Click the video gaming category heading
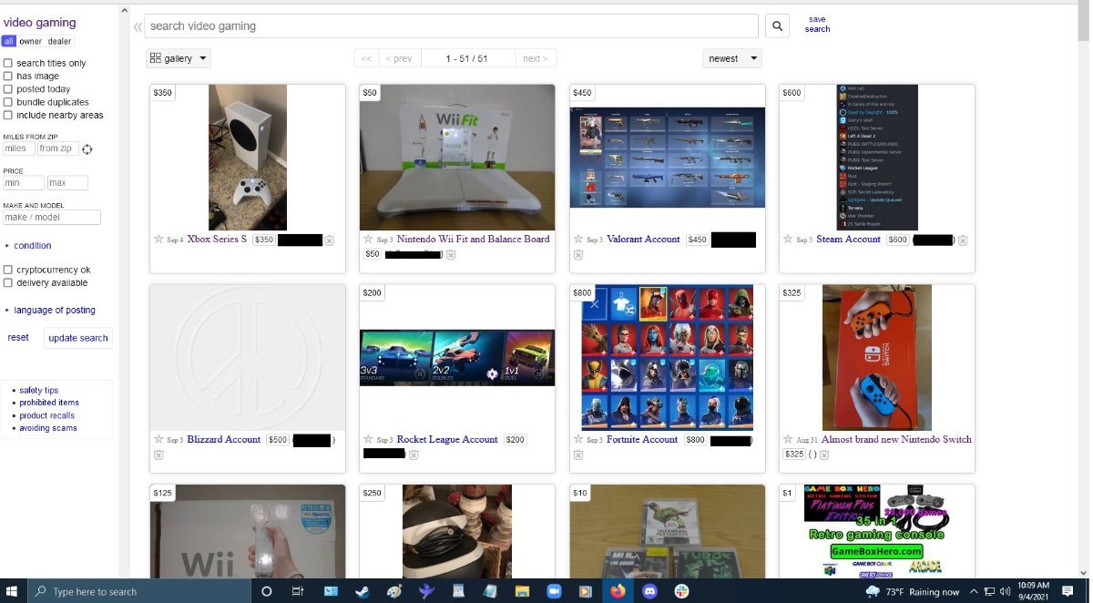This screenshot has width=1093, height=603. click(x=40, y=23)
